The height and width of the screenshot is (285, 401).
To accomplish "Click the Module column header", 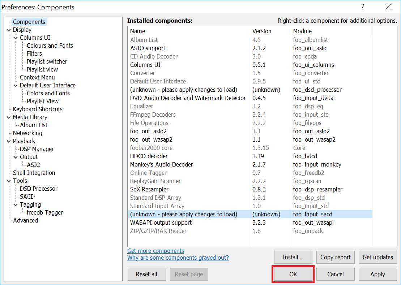I will pyautogui.click(x=332, y=31).
